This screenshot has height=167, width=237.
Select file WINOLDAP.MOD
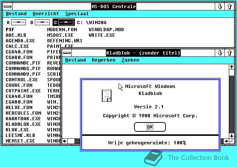click(106, 30)
